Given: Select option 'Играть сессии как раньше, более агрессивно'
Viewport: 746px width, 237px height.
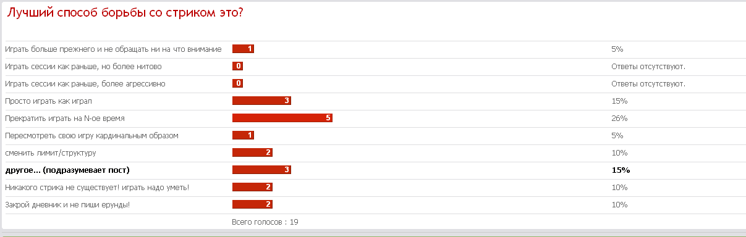Looking at the screenshot, I should point(85,83).
